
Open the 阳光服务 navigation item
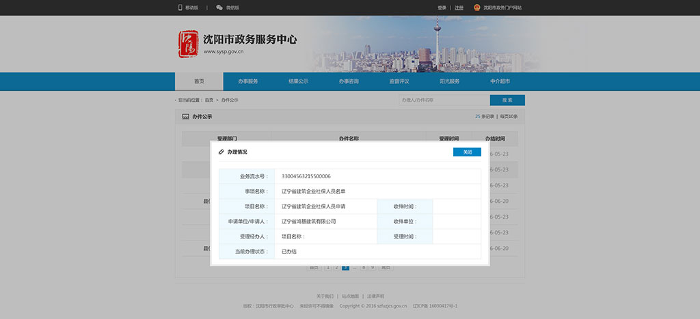click(449, 81)
